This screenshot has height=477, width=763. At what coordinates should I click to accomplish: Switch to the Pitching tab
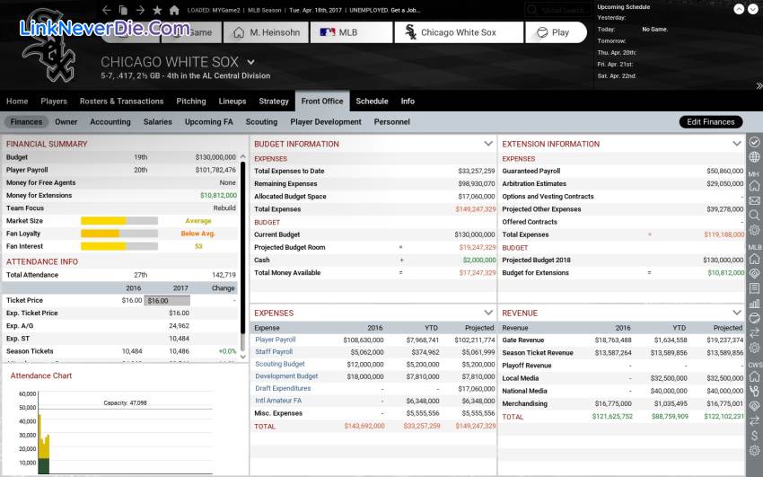pyautogui.click(x=191, y=102)
